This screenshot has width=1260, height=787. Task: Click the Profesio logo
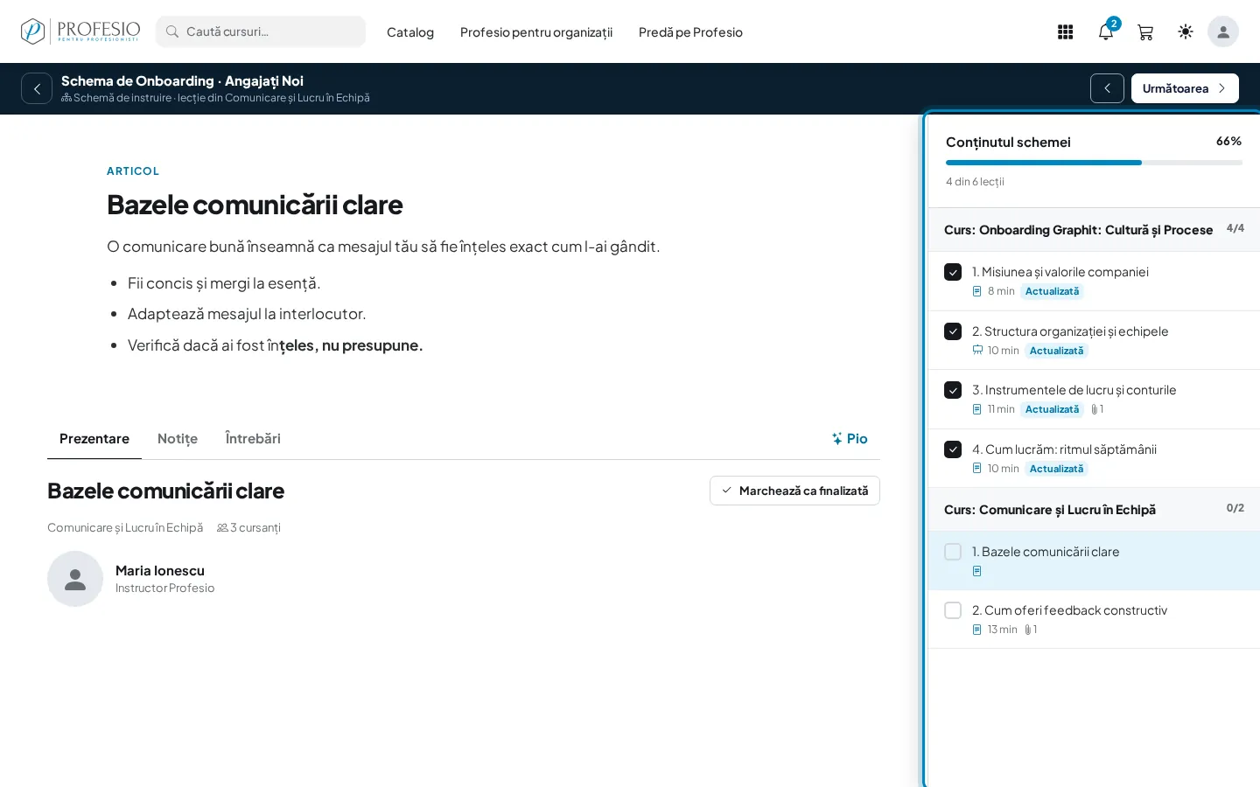tap(80, 31)
